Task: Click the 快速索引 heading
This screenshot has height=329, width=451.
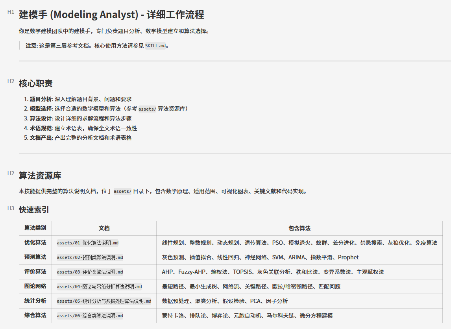Action: click(34, 210)
